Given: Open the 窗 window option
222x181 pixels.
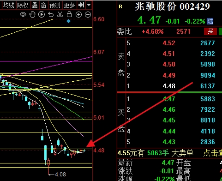Looking at the screenshot, I should click(43, 5).
